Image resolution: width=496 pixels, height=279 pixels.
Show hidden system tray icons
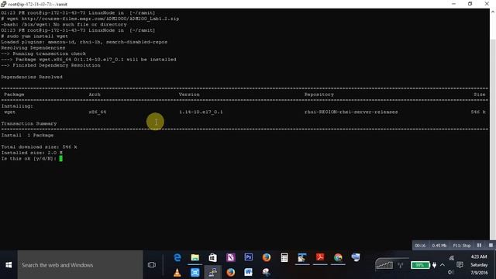(x=443, y=265)
